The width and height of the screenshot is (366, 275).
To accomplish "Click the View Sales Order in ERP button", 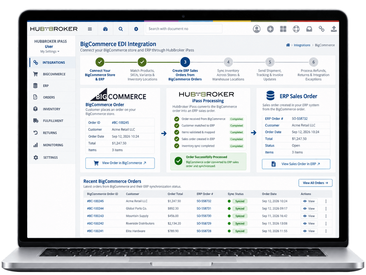I will click(x=296, y=164).
